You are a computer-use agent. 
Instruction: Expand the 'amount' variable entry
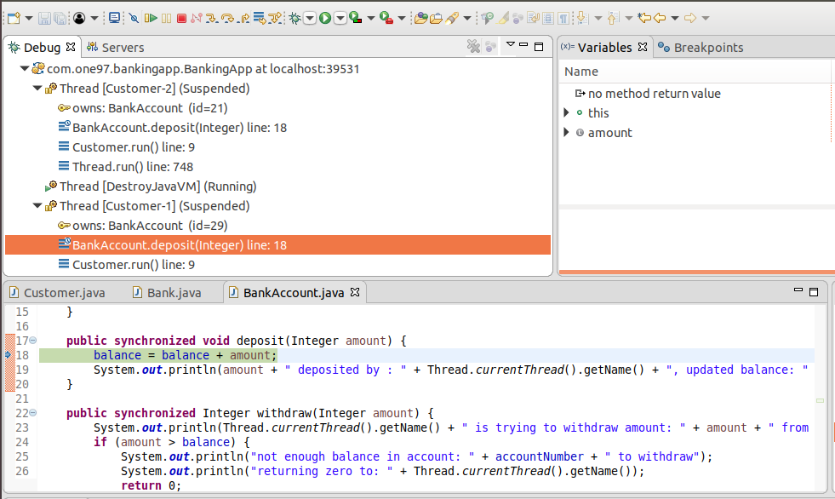[x=567, y=133]
